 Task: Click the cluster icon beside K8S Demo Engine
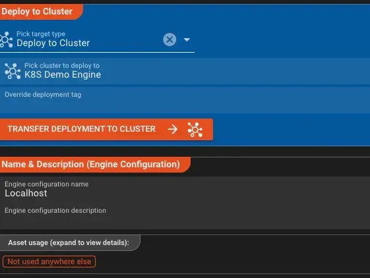tap(13, 70)
